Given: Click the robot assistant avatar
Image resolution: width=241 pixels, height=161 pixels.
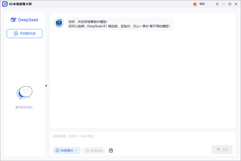Looking at the screenshot, I should [x=59, y=23].
